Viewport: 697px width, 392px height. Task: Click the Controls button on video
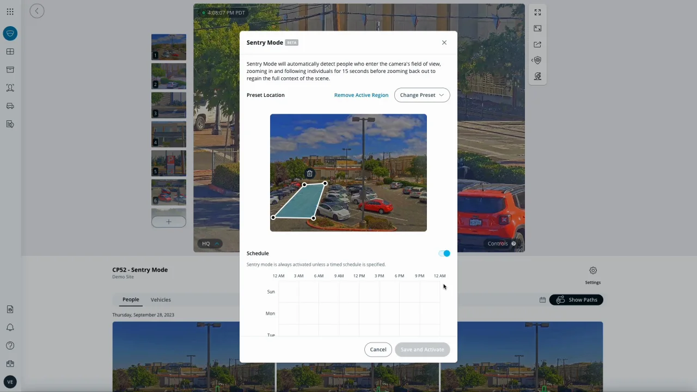click(502, 244)
